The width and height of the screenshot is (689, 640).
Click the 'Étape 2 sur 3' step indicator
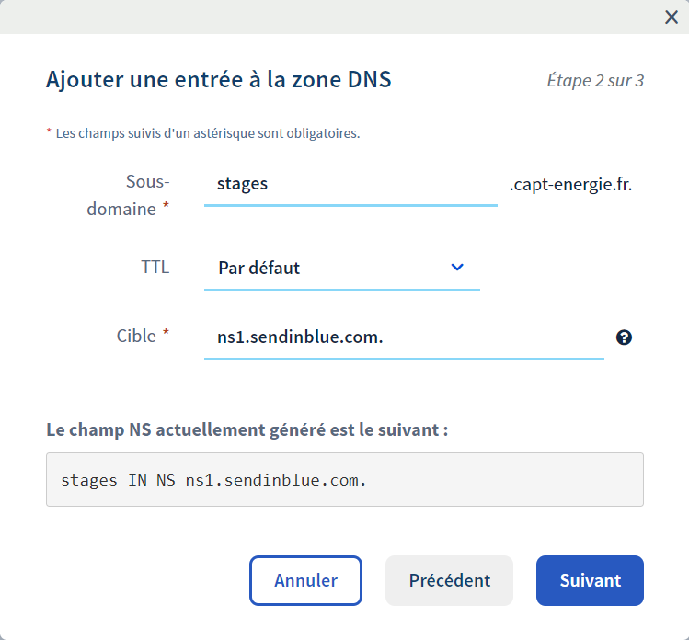click(595, 81)
